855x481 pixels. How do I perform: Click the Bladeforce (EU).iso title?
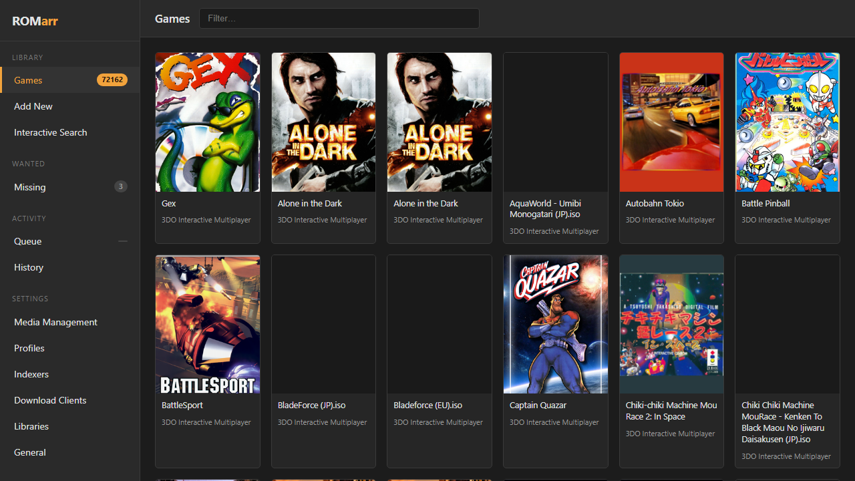(x=428, y=405)
